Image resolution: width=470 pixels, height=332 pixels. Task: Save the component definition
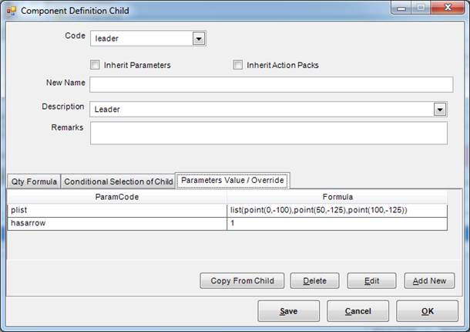pyautogui.click(x=289, y=311)
